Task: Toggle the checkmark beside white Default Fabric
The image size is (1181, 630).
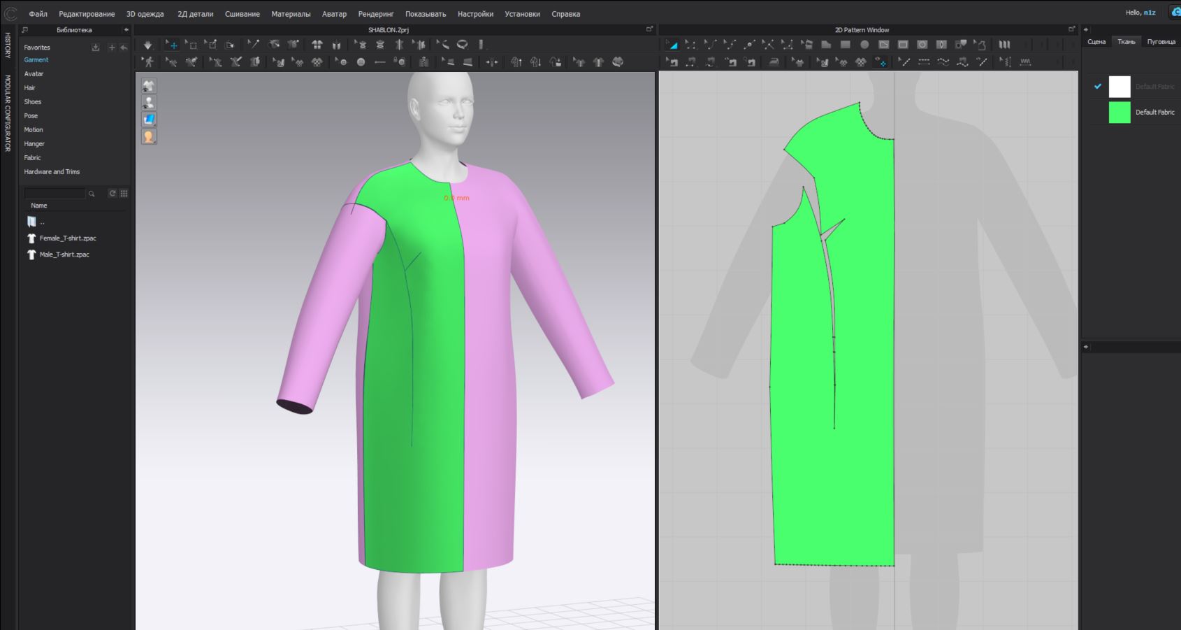Action: (1097, 87)
